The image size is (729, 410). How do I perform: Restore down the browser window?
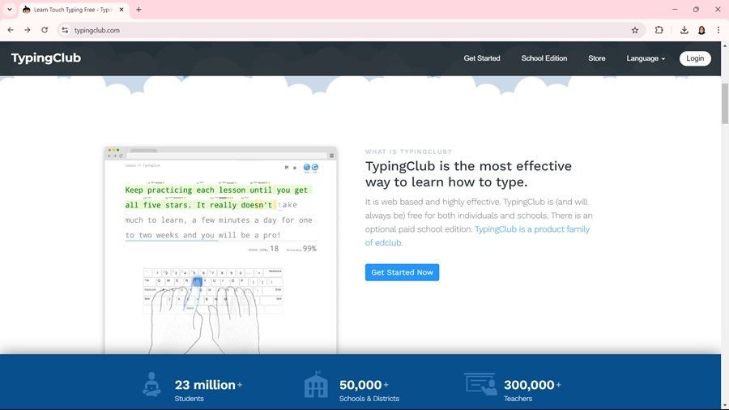click(696, 9)
